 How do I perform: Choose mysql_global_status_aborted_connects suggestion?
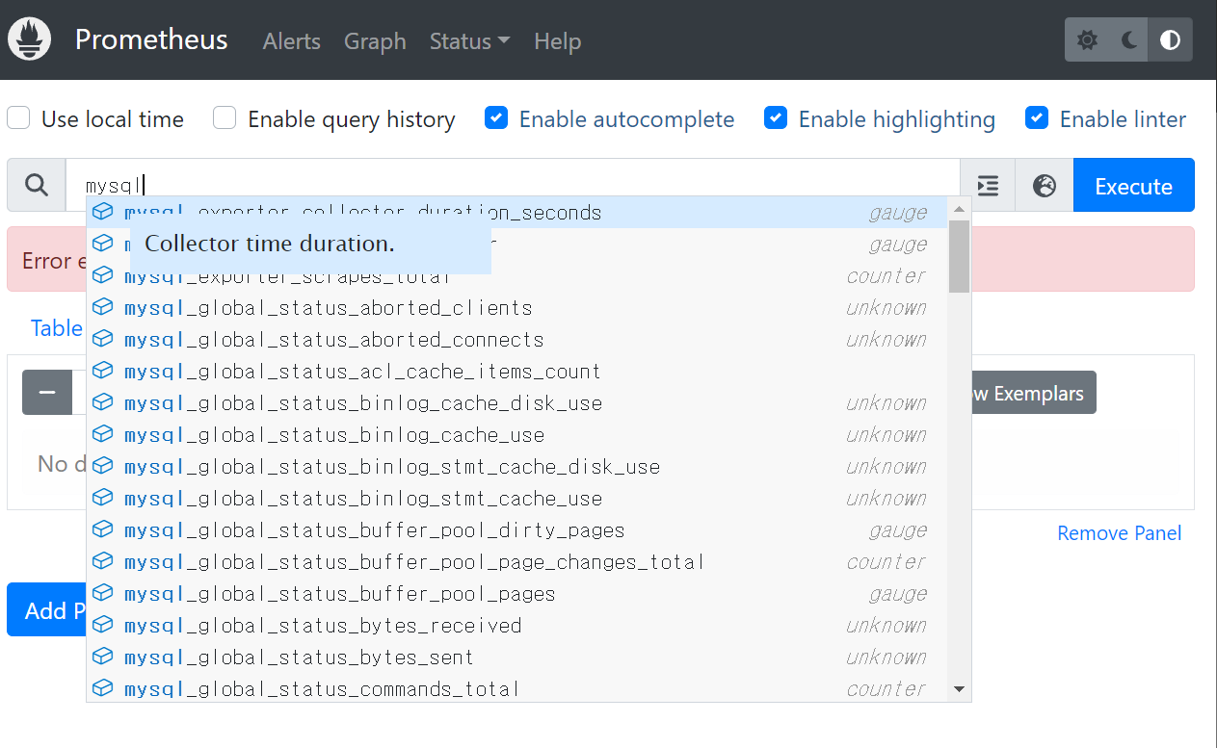click(x=517, y=340)
